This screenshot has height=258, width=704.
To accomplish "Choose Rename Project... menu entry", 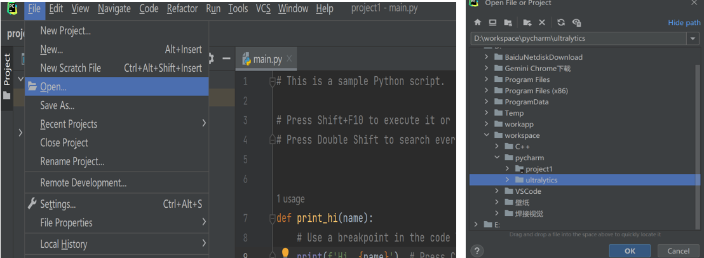I will (117, 161).
